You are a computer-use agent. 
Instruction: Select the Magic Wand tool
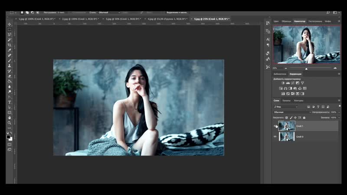(x=9, y=40)
